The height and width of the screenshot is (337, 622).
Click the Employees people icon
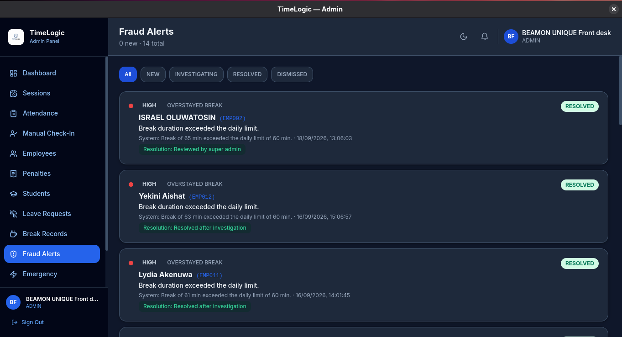(13, 153)
